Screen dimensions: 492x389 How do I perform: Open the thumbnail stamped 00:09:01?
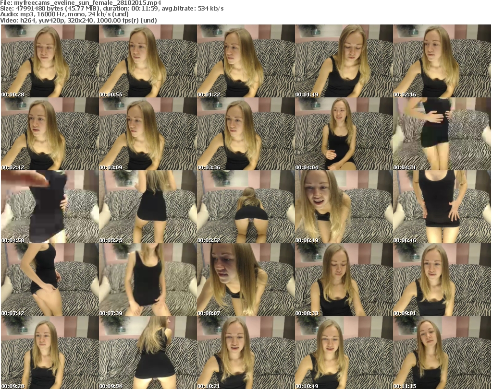442,280
